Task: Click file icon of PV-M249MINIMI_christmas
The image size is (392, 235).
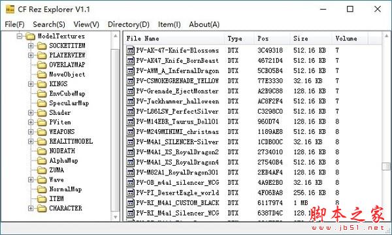Action: [x=130, y=132]
